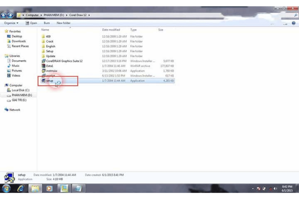
Task: Click the Back navigation arrow button
Action: tap(4, 15)
